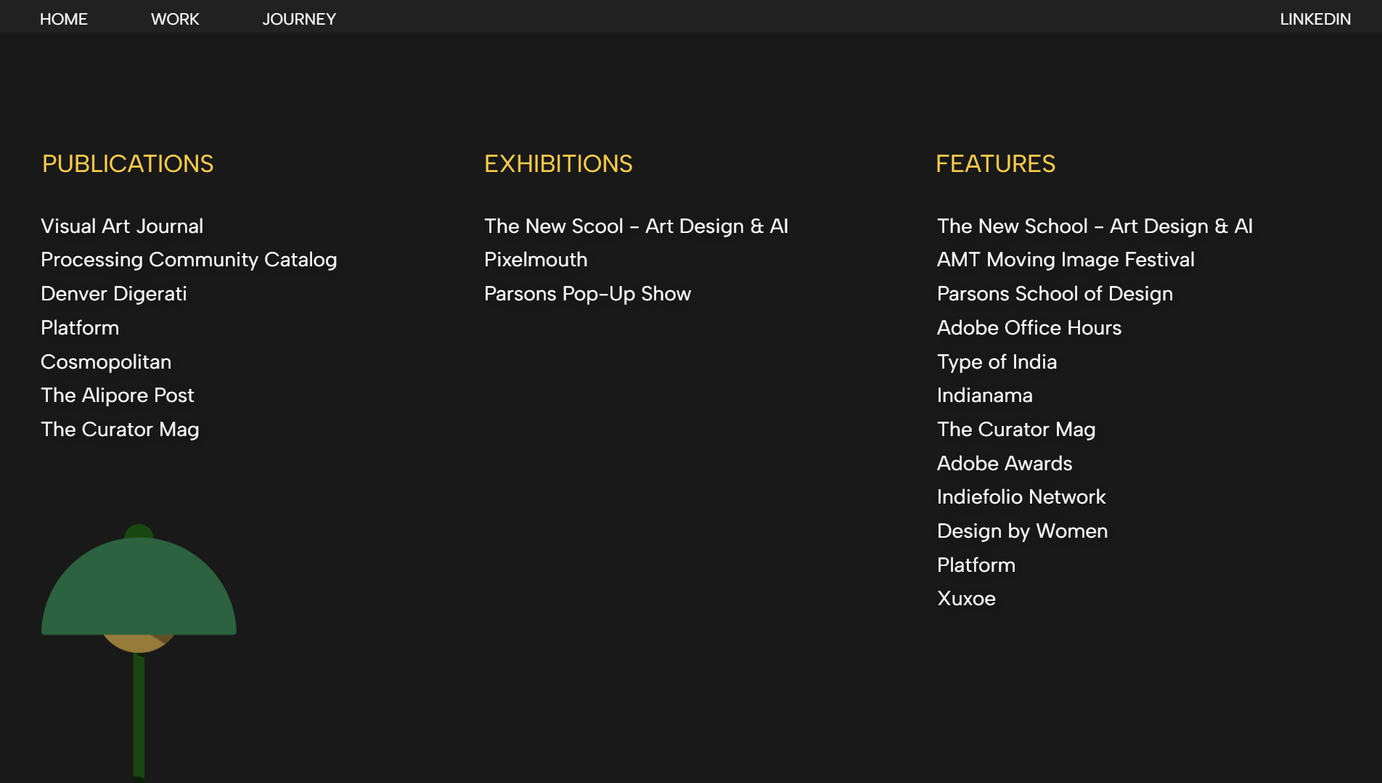Select the Indianama feature link
This screenshot has width=1382, height=783.
984,395
